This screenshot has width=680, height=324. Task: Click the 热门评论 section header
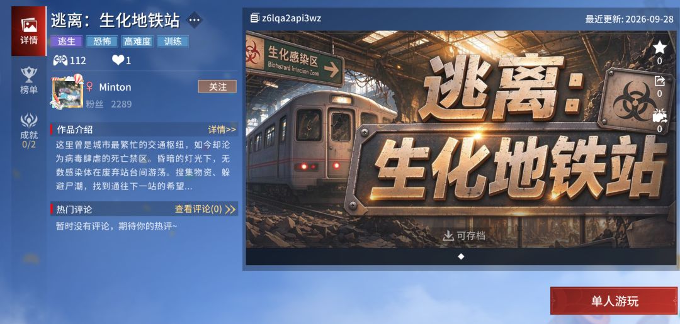(x=74, y=209)
